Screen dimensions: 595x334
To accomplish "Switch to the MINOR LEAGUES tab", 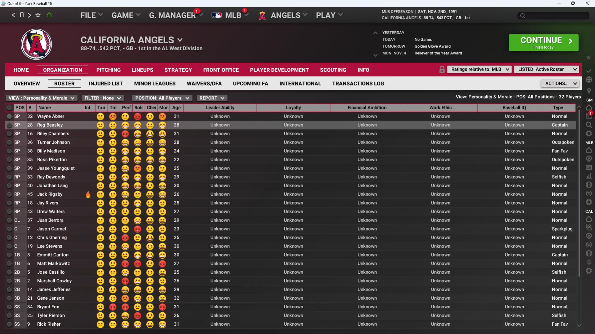I will (x=154, y=84).
